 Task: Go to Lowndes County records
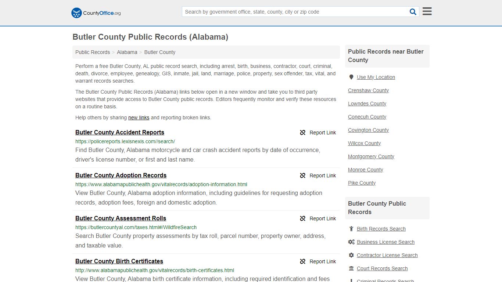tap(367, 104)
